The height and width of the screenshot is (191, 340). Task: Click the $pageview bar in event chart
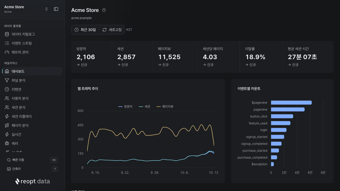[291, 103]
